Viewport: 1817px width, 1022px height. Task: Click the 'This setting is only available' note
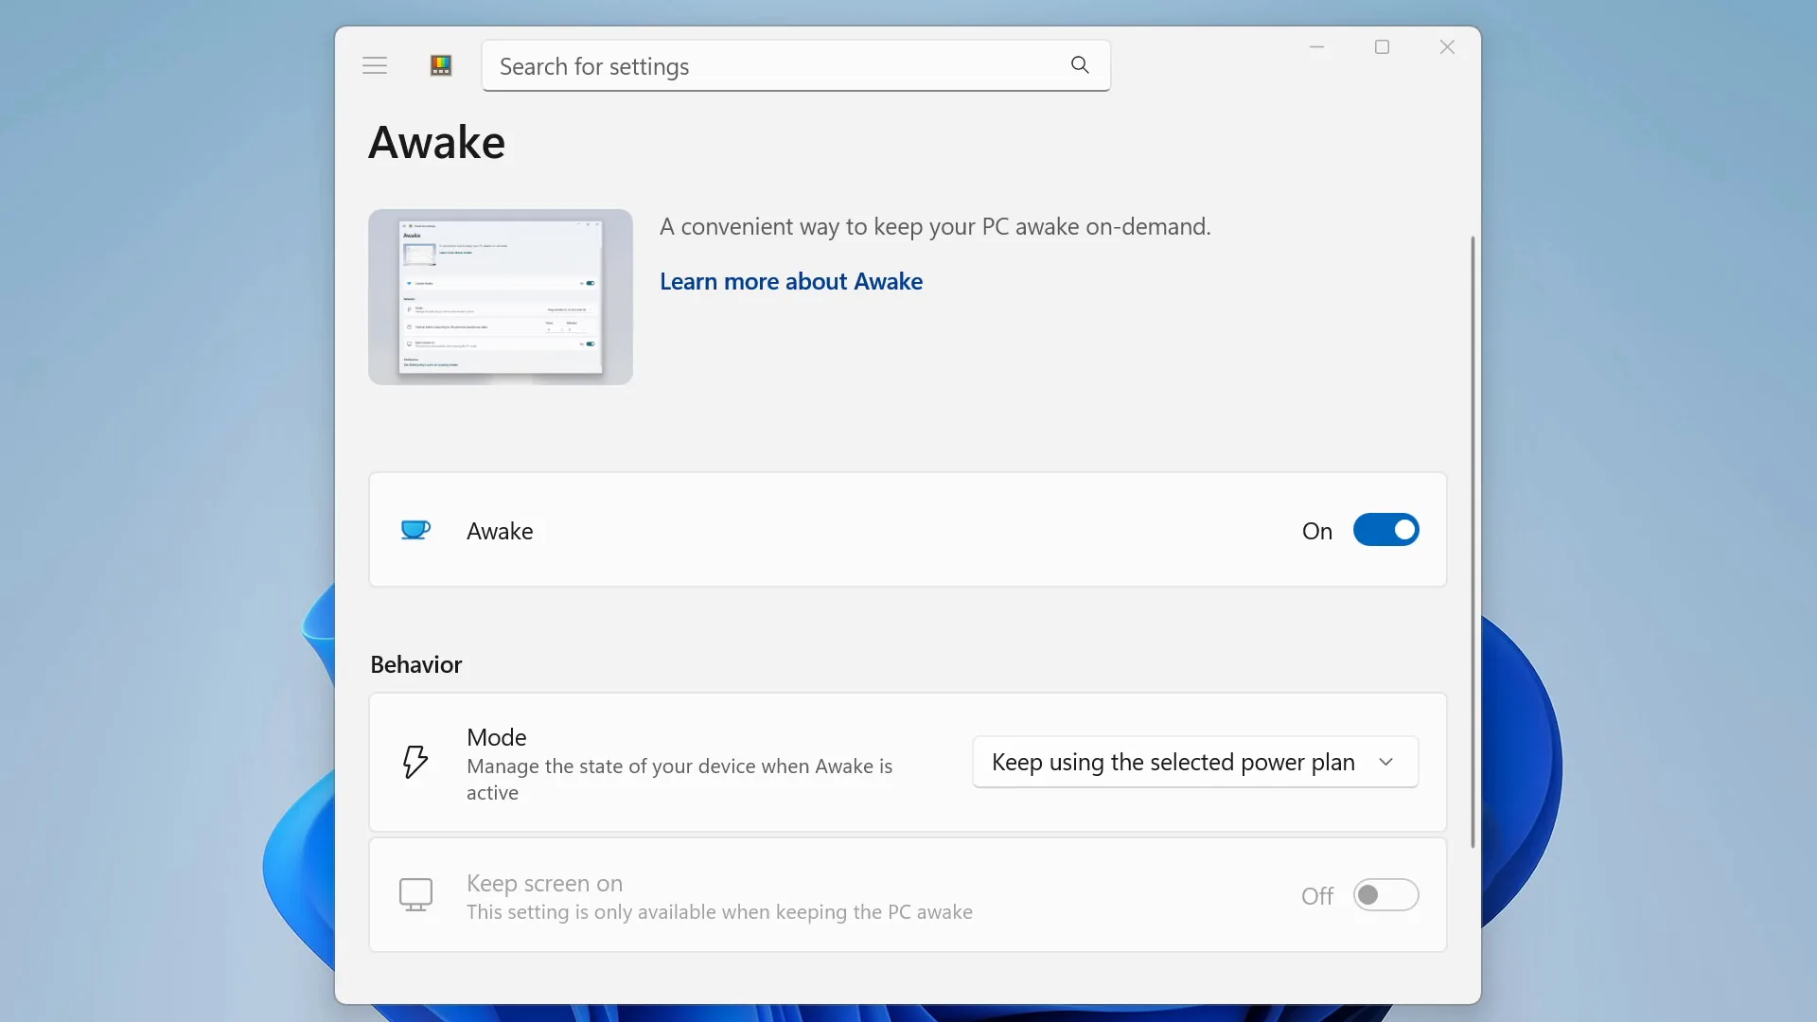pyautogui.click(x=719, y=911)
